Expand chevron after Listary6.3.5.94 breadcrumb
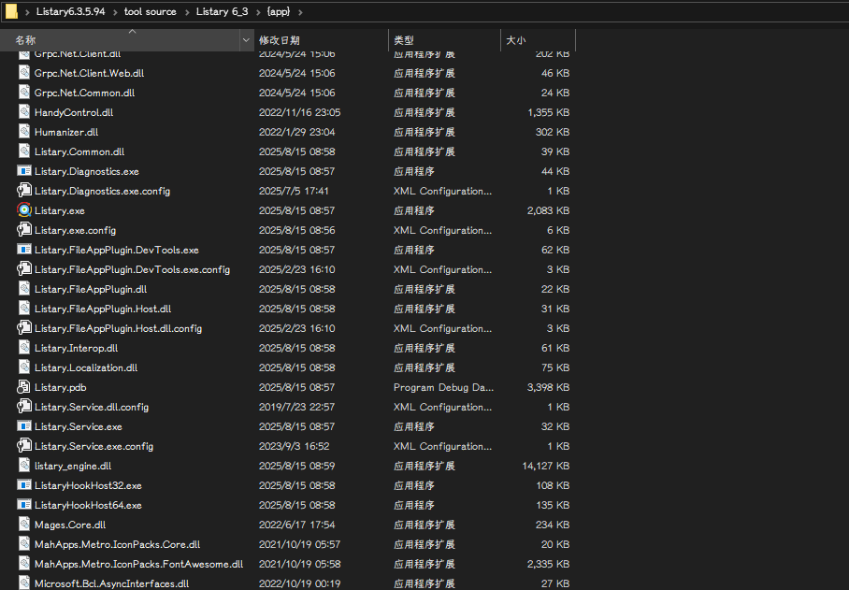Screen dimensions: 849x590 tap(115, 12)
